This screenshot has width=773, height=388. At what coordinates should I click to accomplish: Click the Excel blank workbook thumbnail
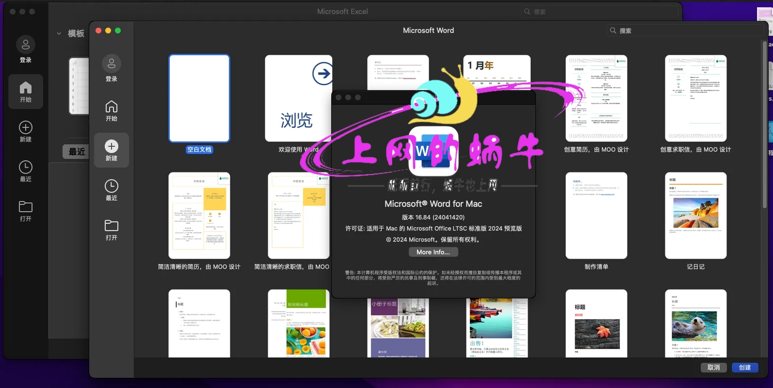tap(79, 86)
